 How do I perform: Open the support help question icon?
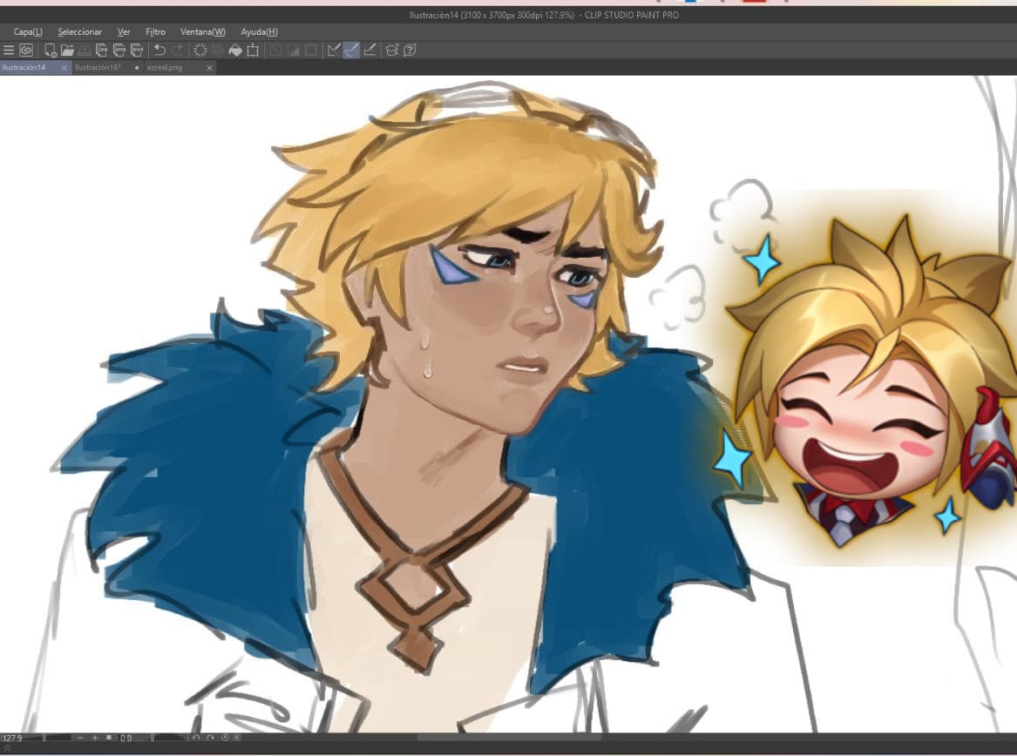(410, 50)
